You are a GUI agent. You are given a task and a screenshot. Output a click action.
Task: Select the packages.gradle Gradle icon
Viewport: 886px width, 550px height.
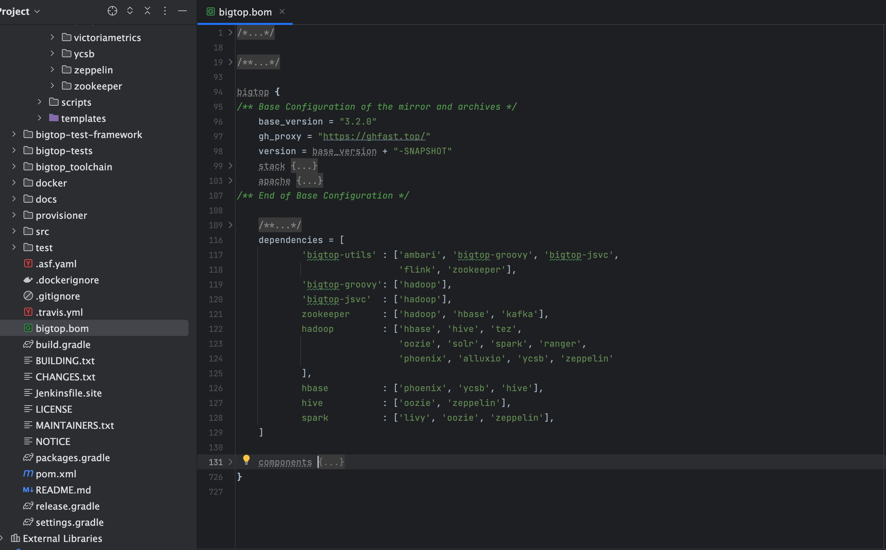point(28,457)
